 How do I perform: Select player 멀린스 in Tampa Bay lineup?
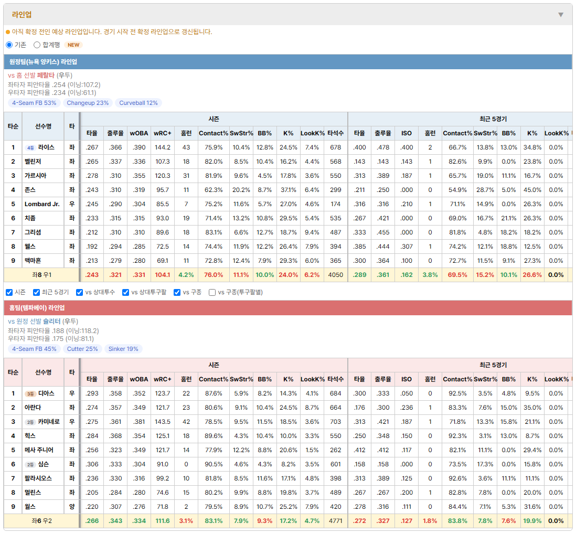(33, 493)
